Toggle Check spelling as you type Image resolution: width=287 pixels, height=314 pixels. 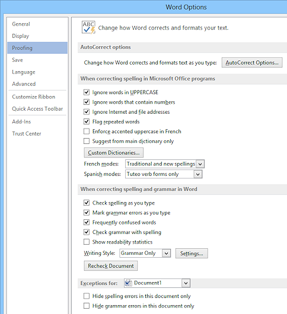[87, 203]
